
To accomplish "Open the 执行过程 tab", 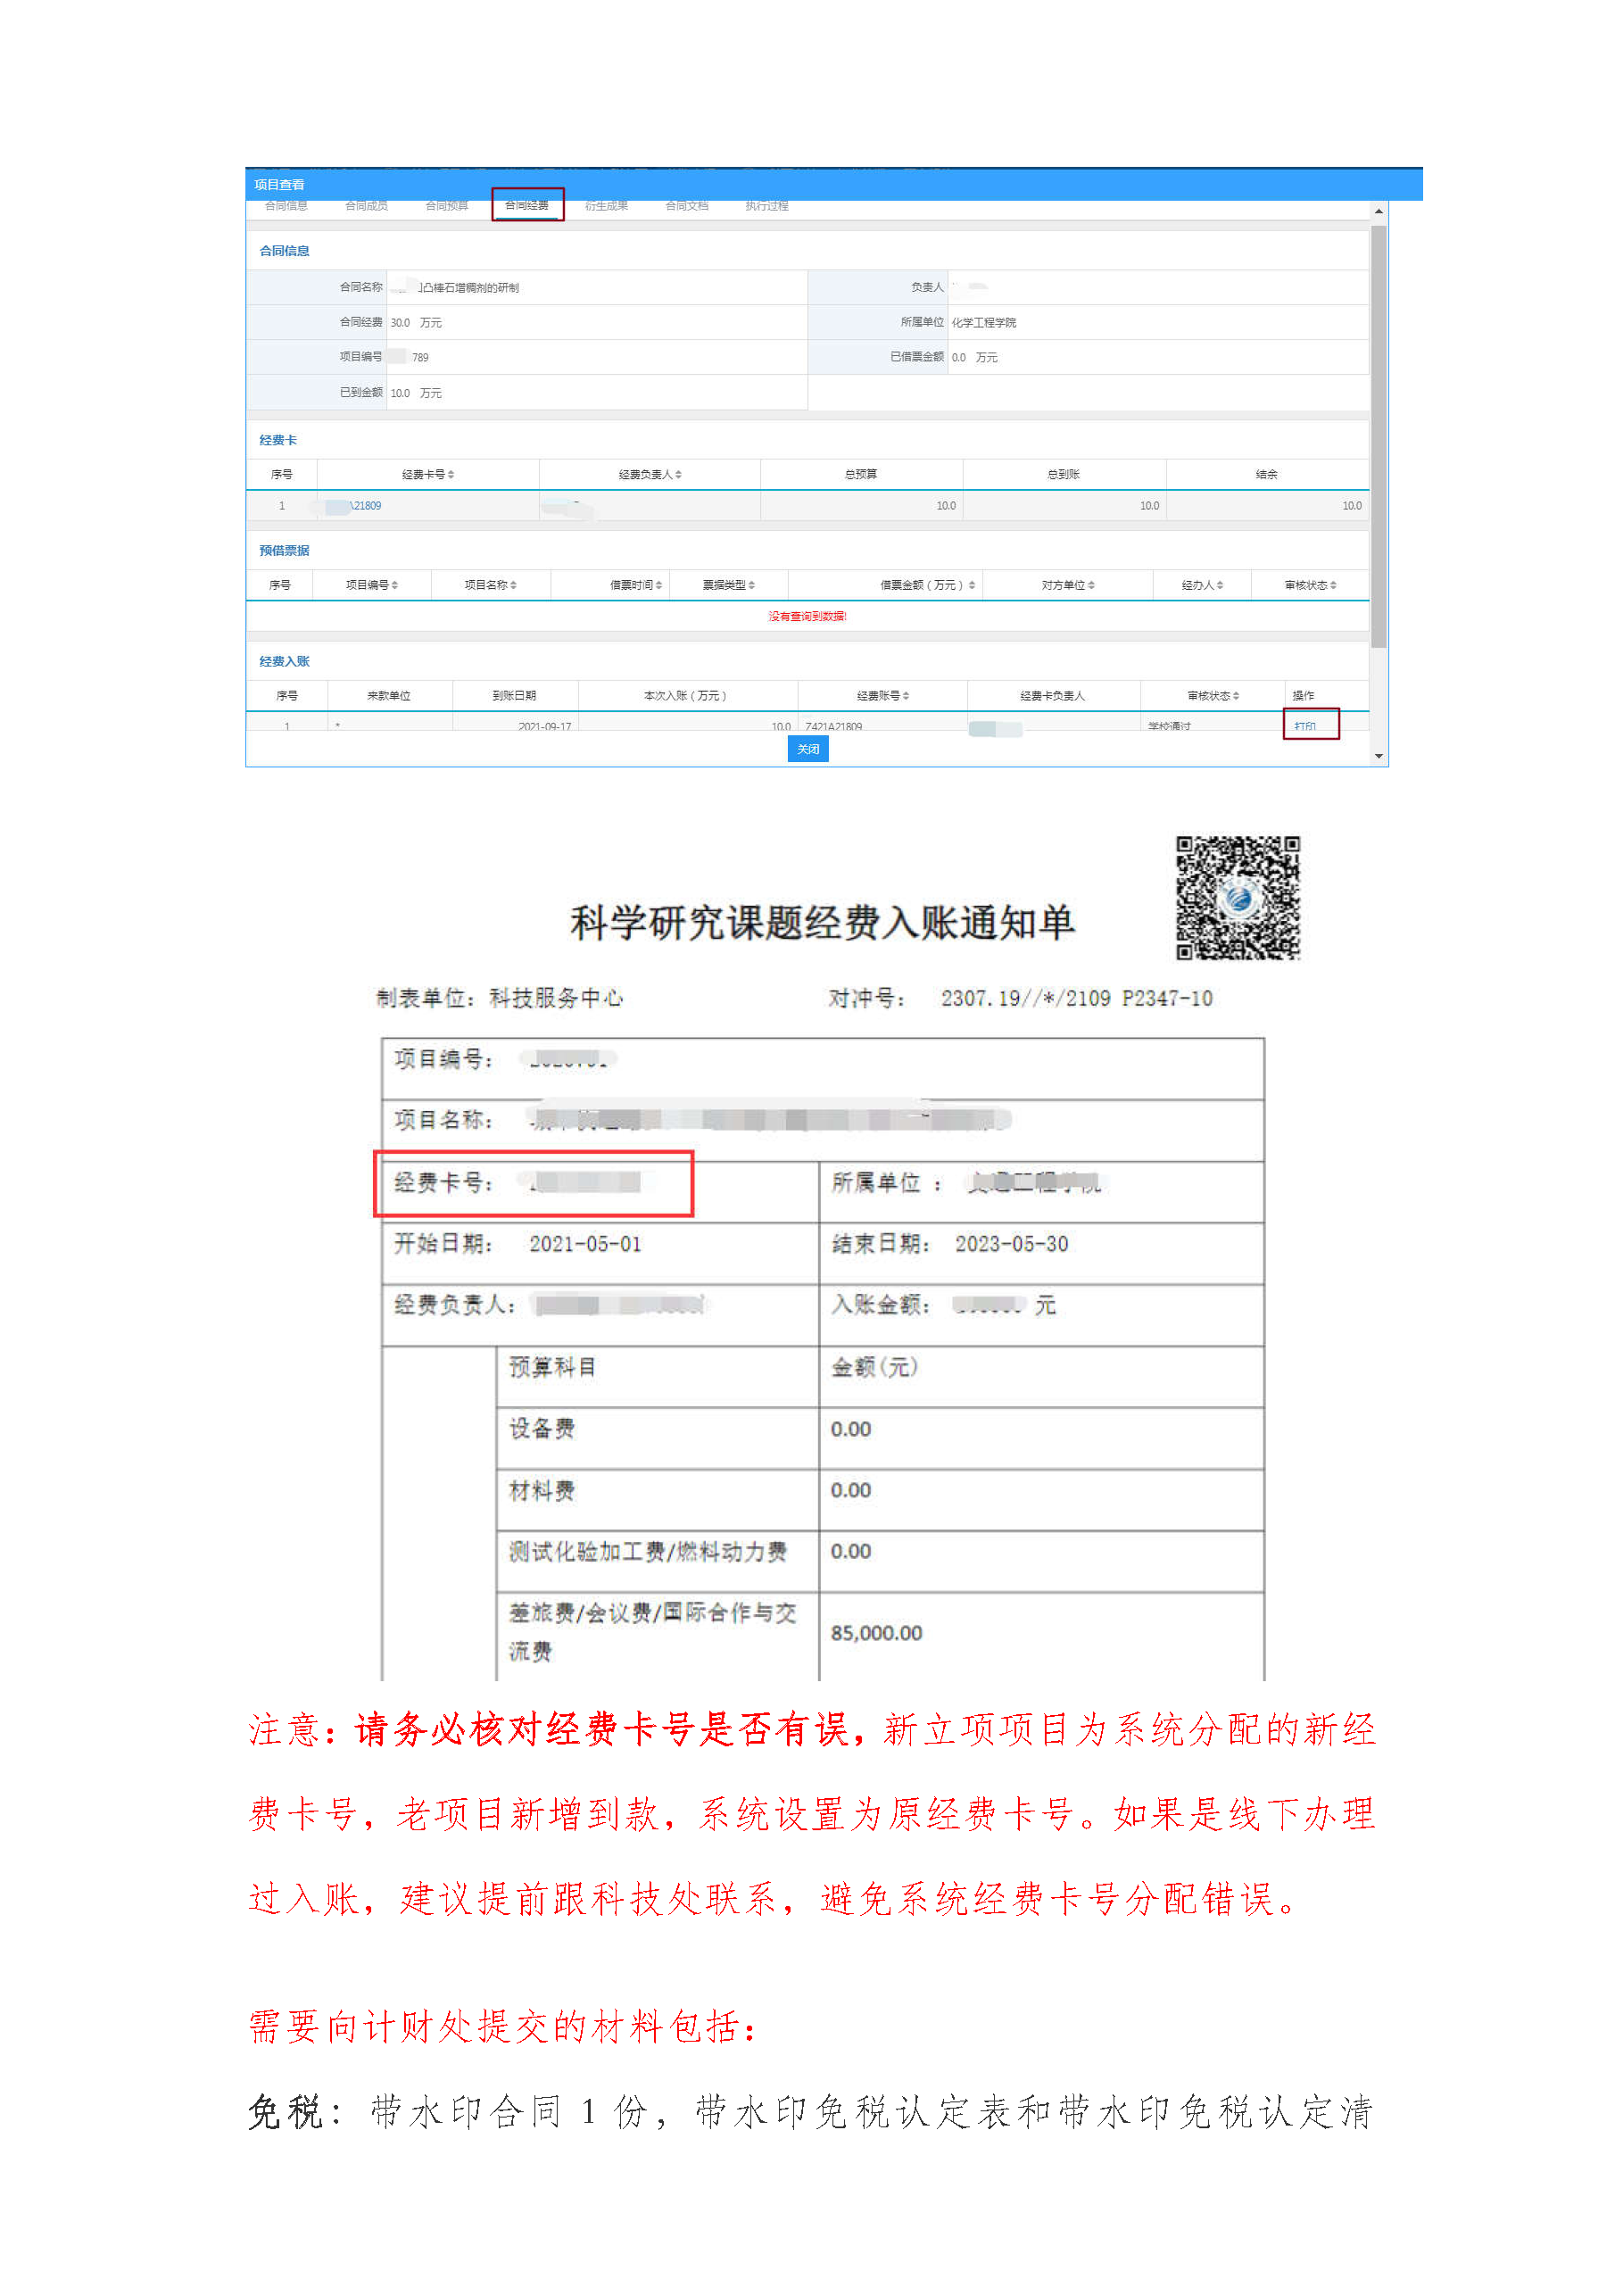I will [x=767, y=206].
